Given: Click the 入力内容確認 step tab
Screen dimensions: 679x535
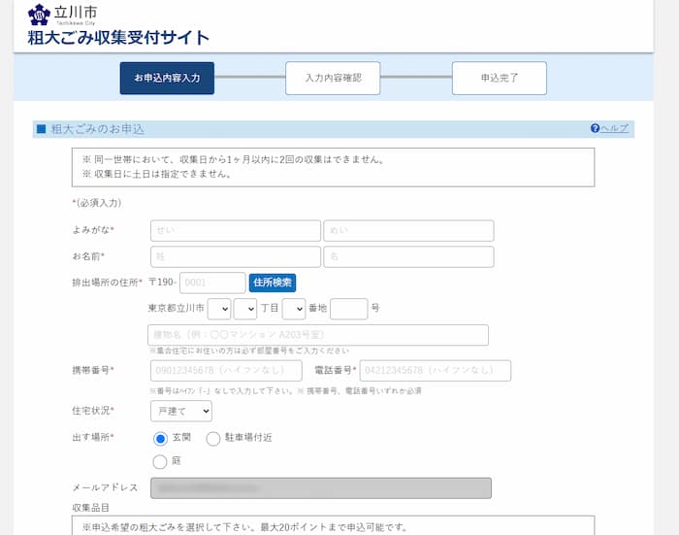Looking at the screenshot, I should pos(333,78).
